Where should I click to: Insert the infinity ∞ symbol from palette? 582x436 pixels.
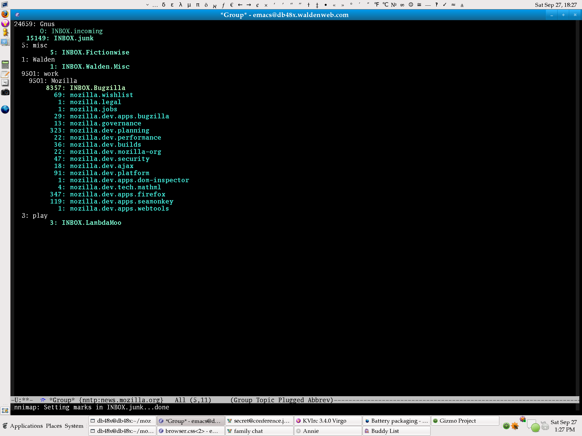402,5
